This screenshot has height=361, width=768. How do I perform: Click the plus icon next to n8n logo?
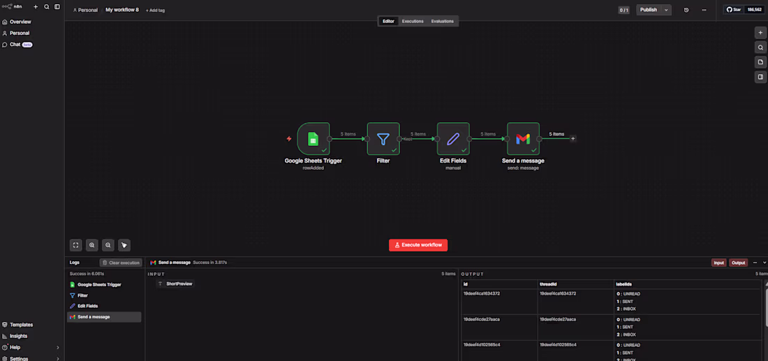[x=36, y=7]
